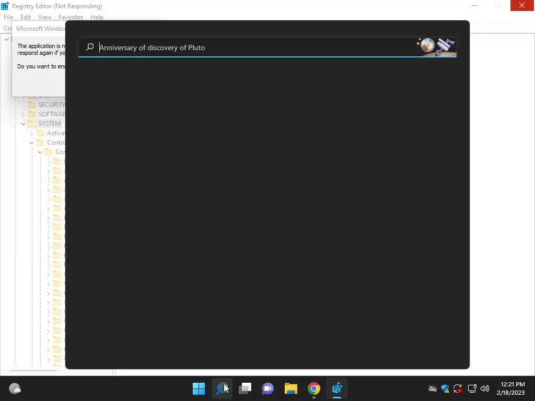Open Task View from the taskbar
This screenshot has width=535, height=401.
(x=245, y=388)
